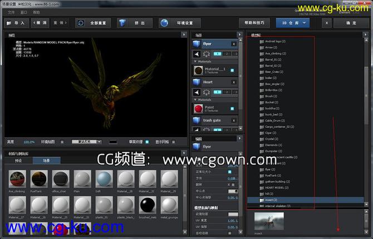Click the flyer model cube icon in scene list
Viewport: 373px width, 239px height.
[x=197, y=44]
